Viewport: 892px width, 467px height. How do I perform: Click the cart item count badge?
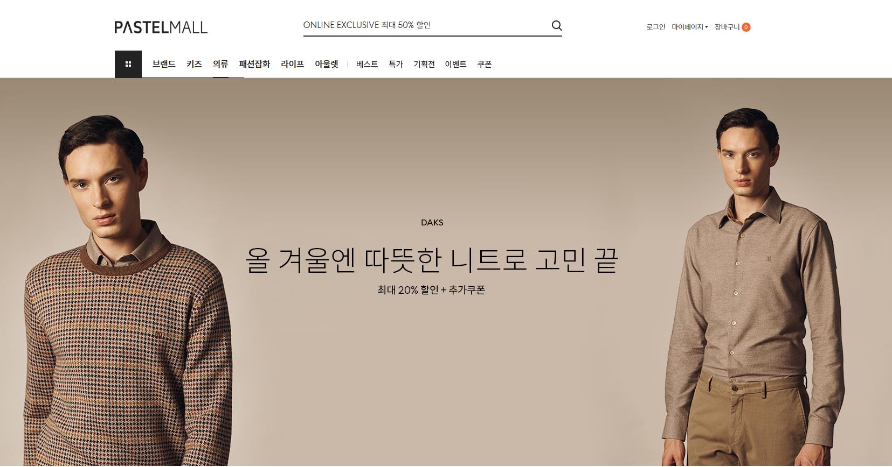(x=746, y=27)
